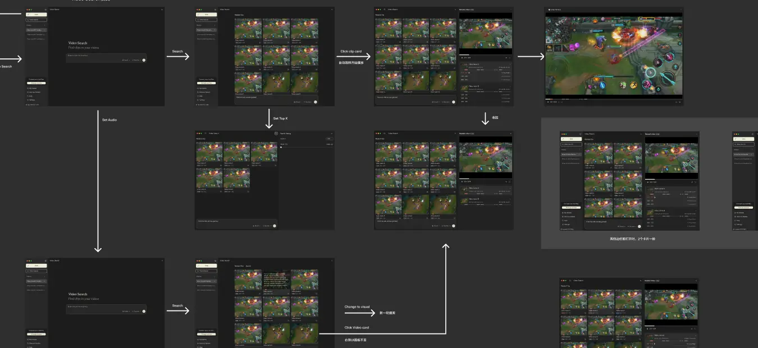The image size is (758, 348).
Task: Click send button in bottom-left mockup prompt
Action: [144, 311]
